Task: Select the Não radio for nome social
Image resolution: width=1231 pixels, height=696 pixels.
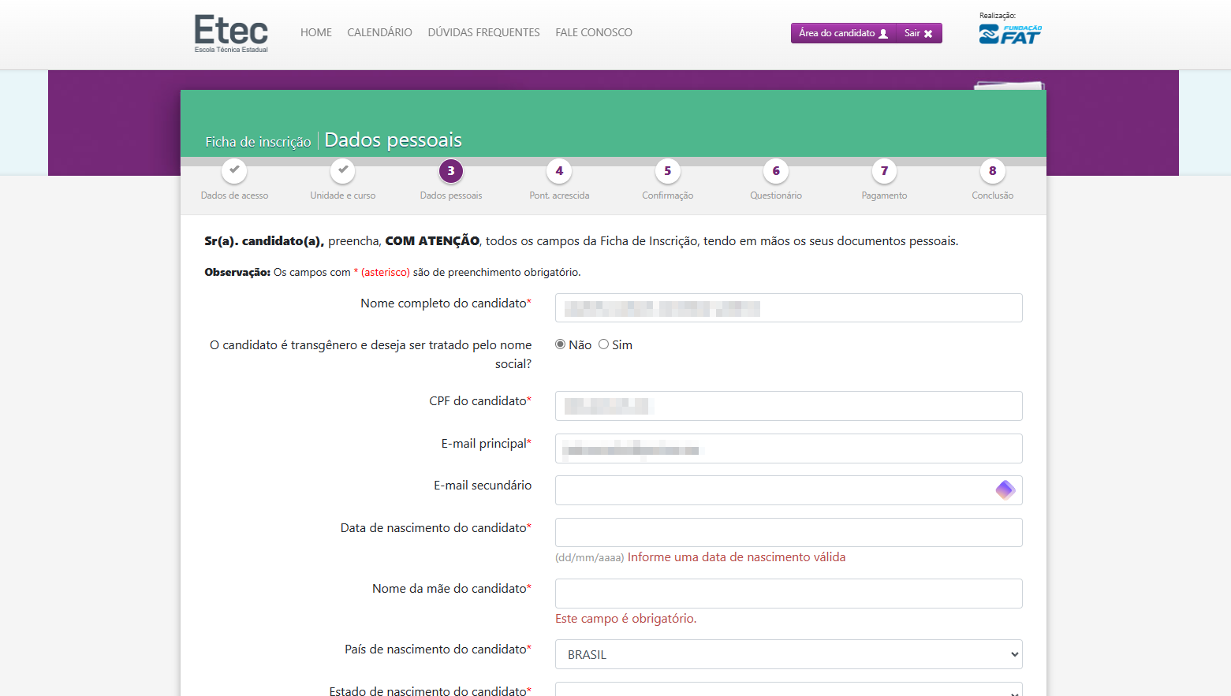Action: pyautogui.click(x=560, y=344)
